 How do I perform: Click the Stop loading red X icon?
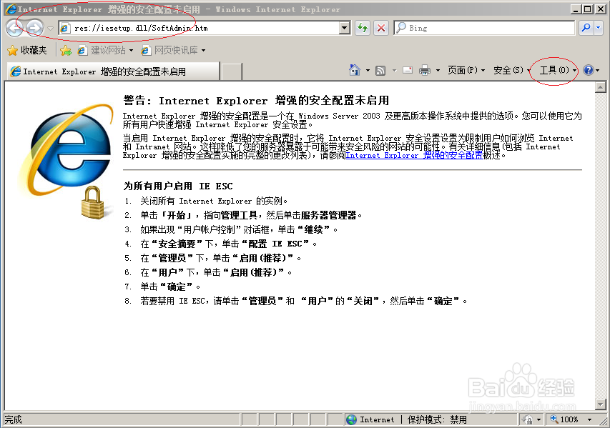coord(381,28)
